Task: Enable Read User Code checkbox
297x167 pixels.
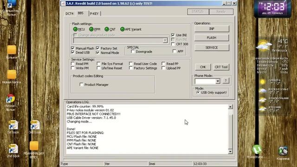Action: (x=131, y=64)
